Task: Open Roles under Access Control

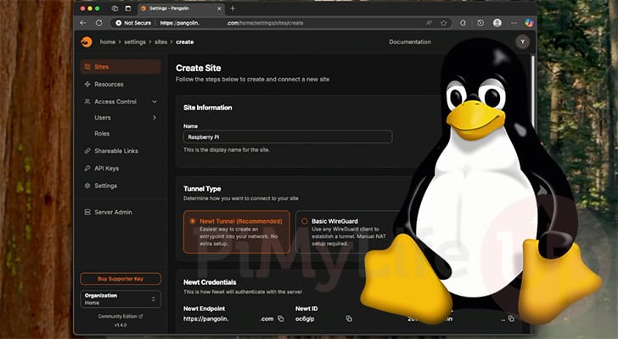Action: [102, 134]
